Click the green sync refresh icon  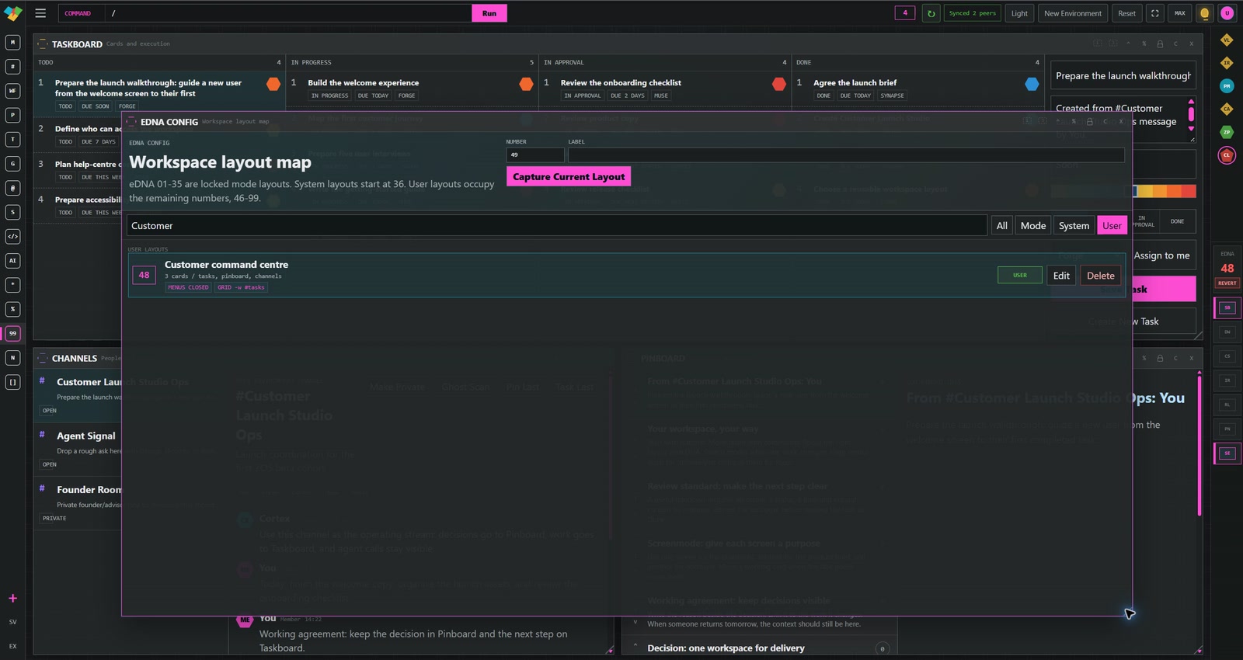pos(931,13)
